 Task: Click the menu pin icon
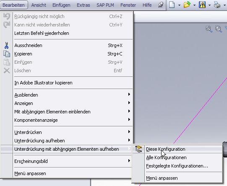point(161,5)
